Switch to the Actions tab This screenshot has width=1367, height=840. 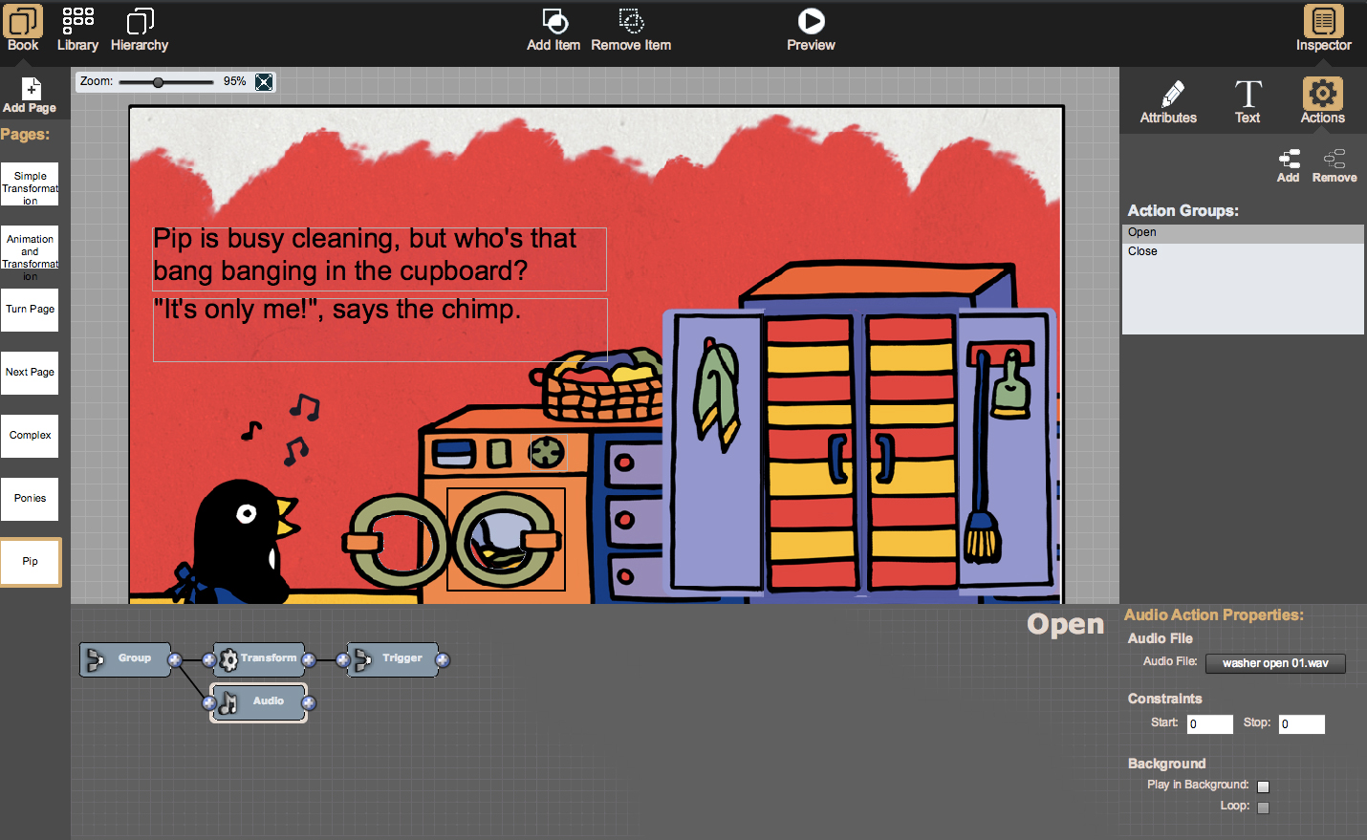coord(1322,101)
